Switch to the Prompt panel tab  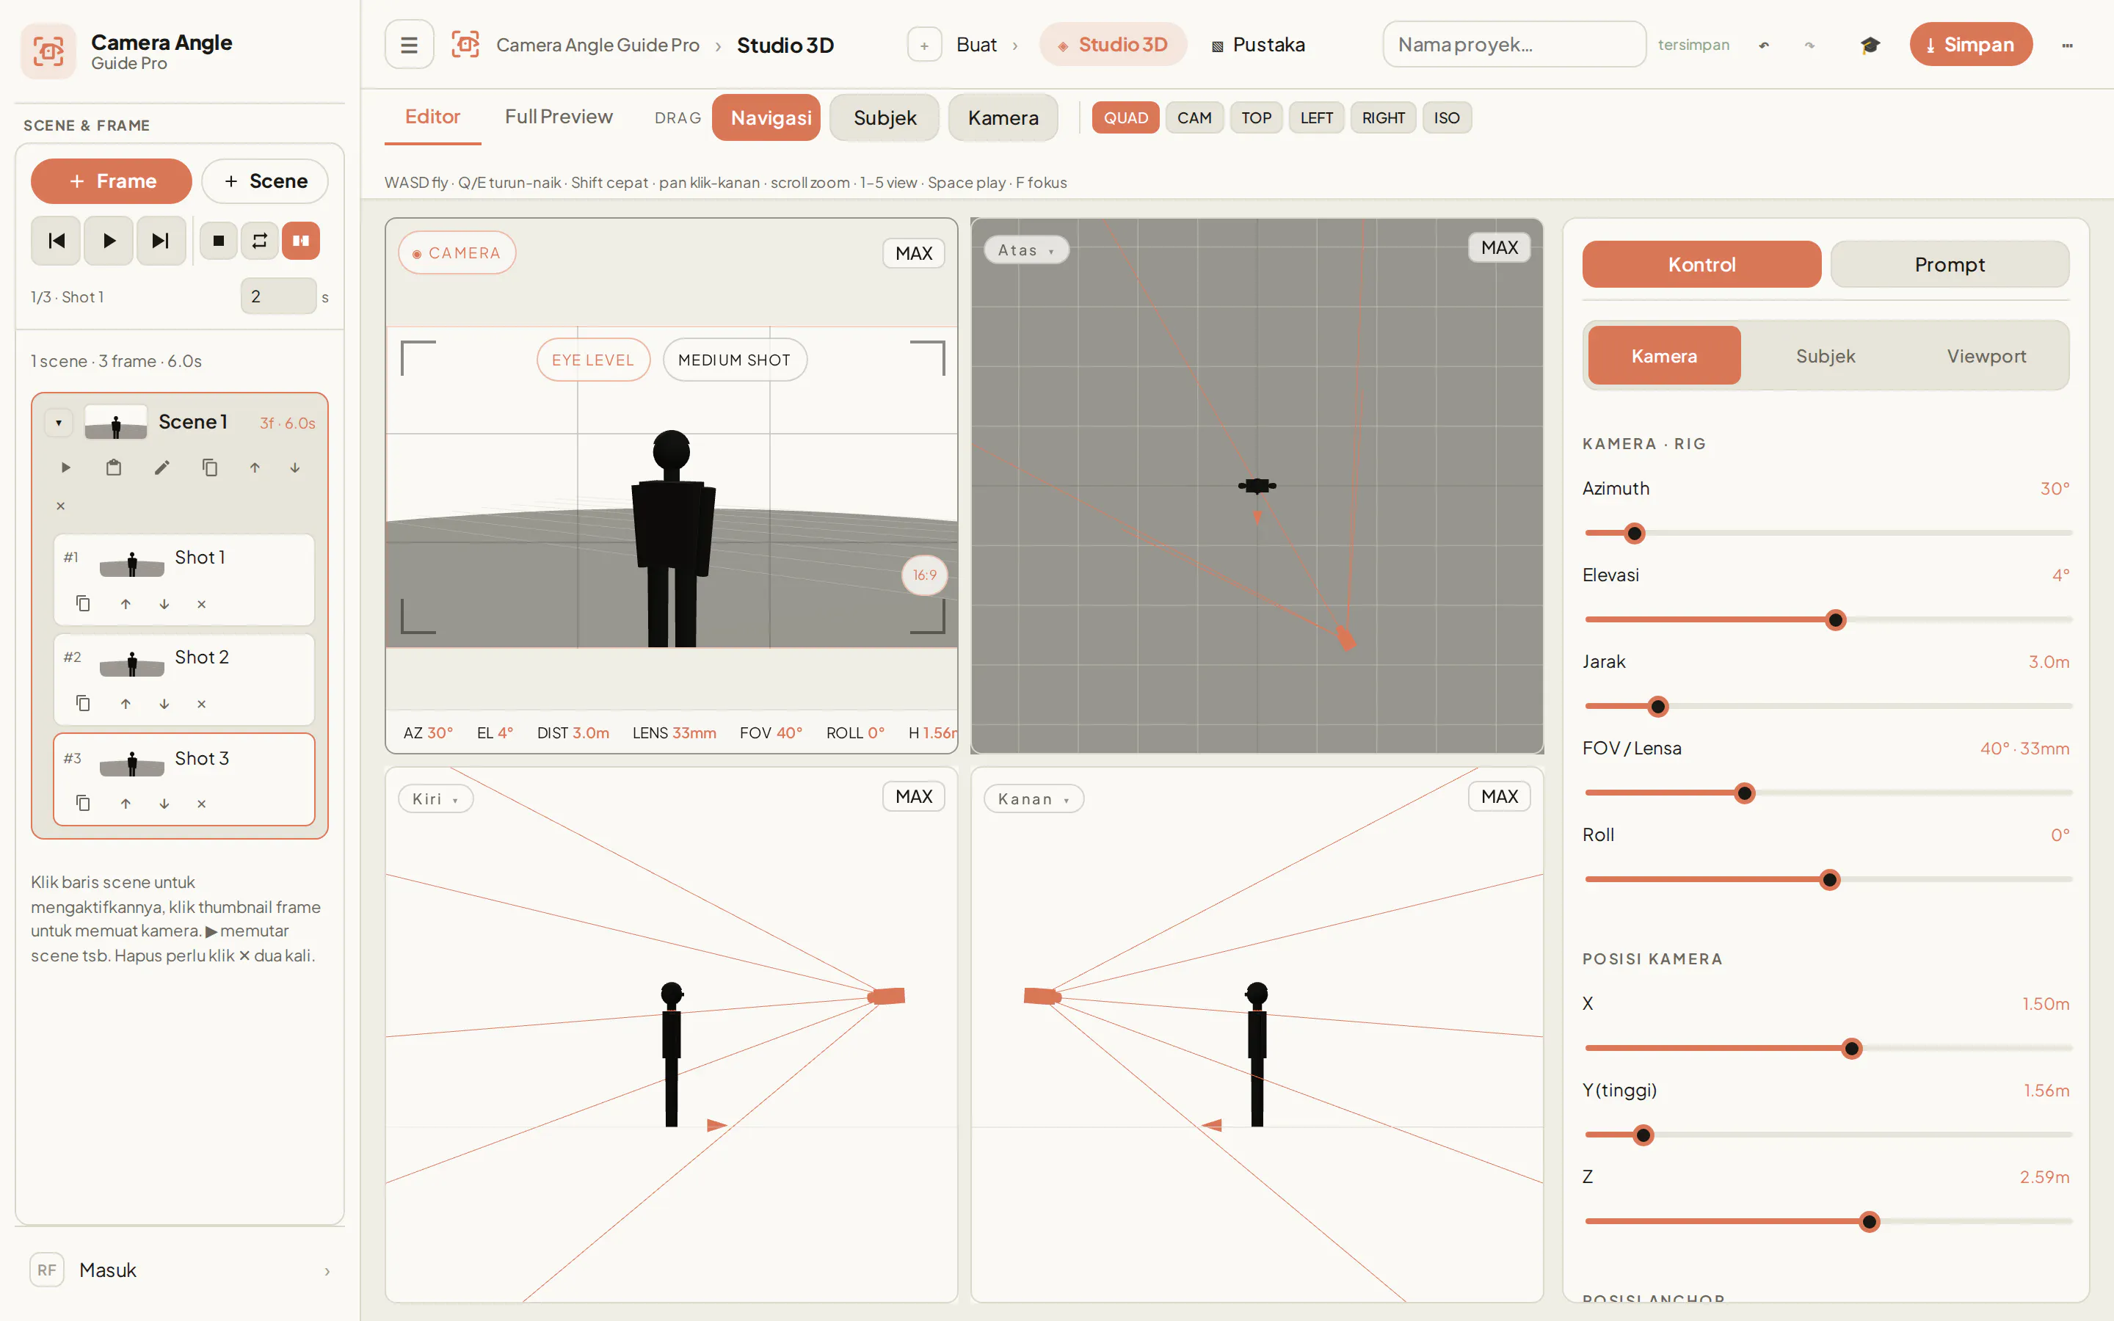(x=1949, y=264)
